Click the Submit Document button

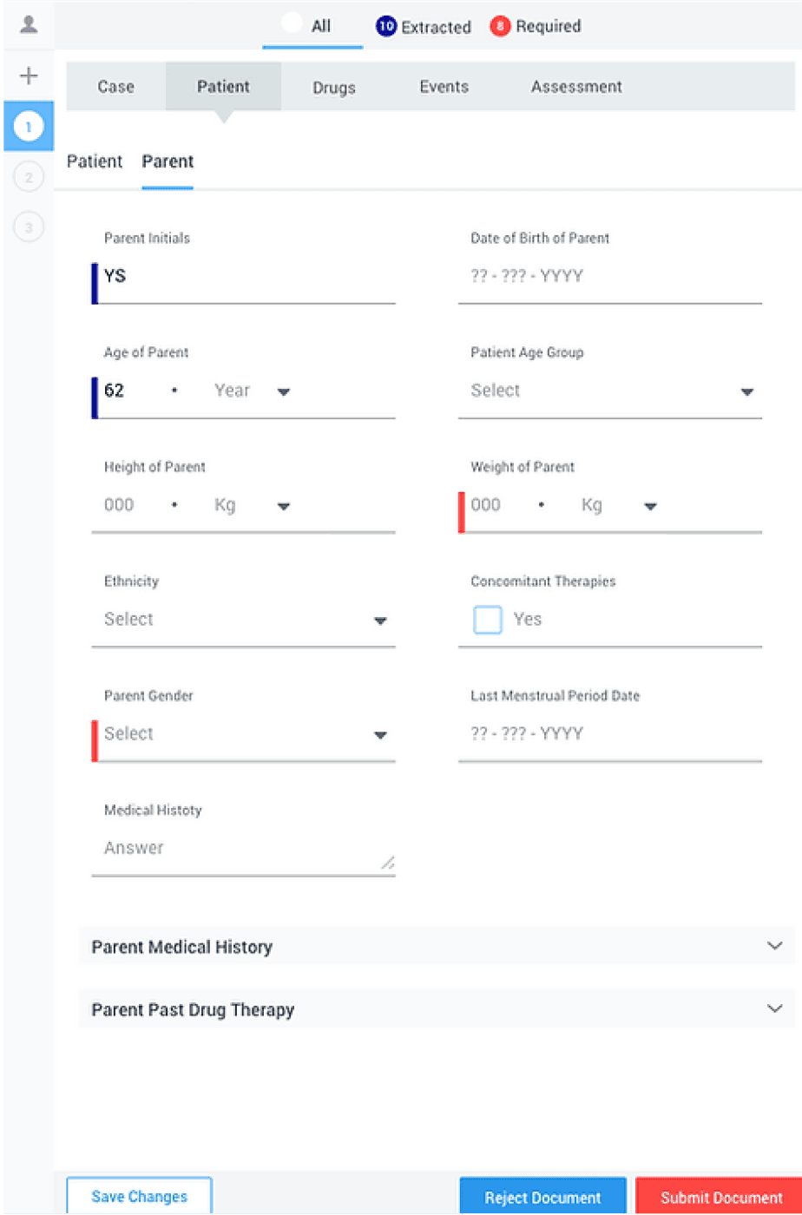tap(721, 1197)
